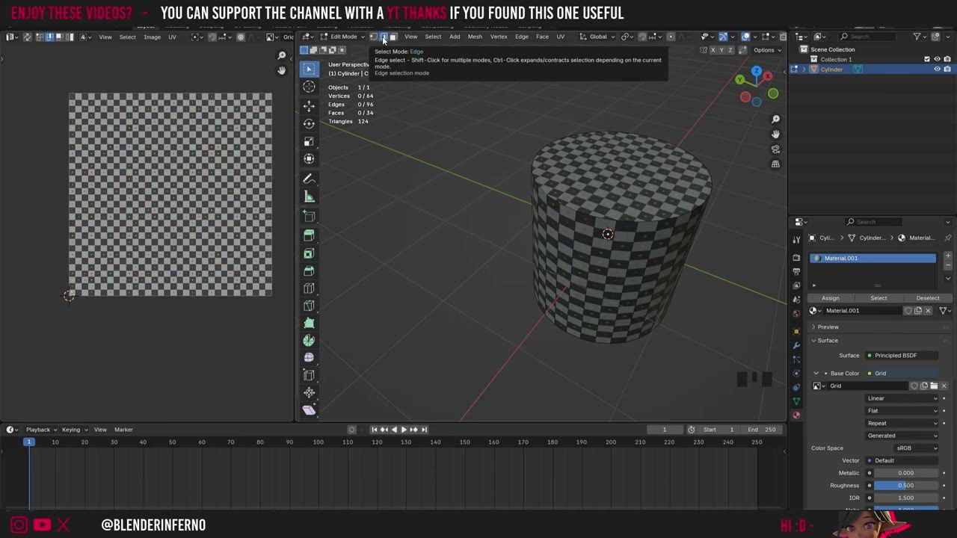957x538 pixels.
Task: Activate the Bevel tool
Action: (309, 270)
